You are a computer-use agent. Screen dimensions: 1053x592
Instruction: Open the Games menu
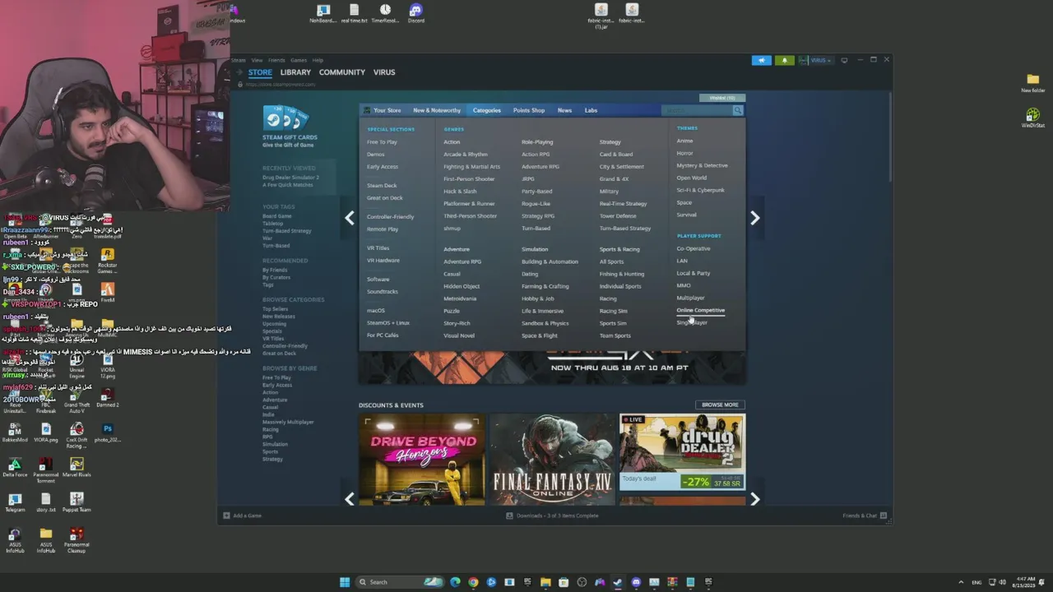pos(299,60)
